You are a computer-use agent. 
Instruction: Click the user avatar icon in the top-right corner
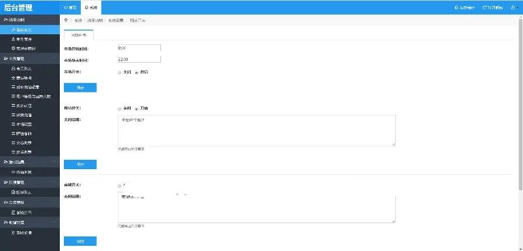tap(513, 8)
